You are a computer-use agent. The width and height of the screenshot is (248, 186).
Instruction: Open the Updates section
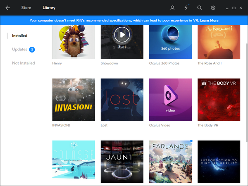point(19,49)
